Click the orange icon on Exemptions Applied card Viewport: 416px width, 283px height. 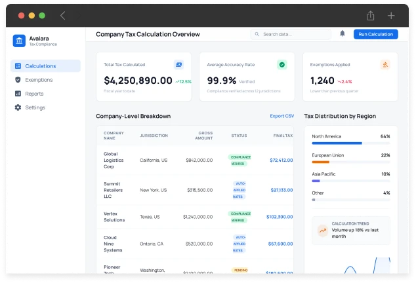(x=385, y=64)
